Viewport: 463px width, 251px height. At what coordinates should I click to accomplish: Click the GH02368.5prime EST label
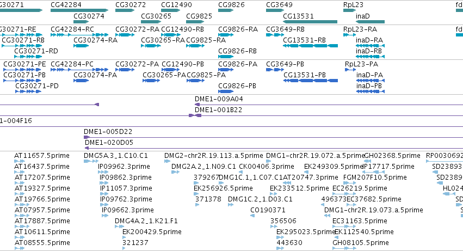pyautogui.click(x=392, y=156)
